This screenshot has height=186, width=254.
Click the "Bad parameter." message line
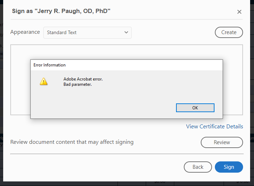[x=78, y=84]
